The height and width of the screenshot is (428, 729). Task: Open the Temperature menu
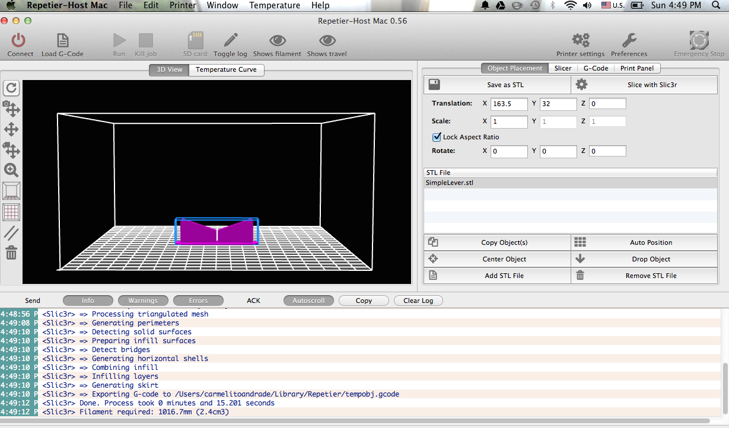pos(275,5)
